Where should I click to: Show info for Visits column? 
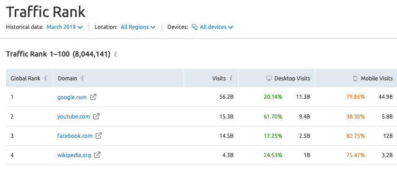click(x=231, y=78)
